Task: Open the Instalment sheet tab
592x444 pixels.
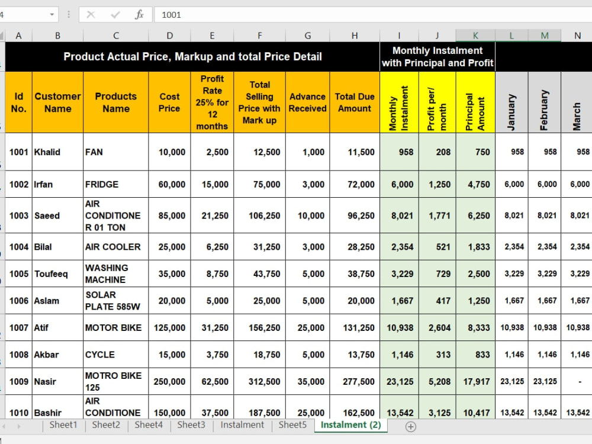Action: tap(242, 424)
